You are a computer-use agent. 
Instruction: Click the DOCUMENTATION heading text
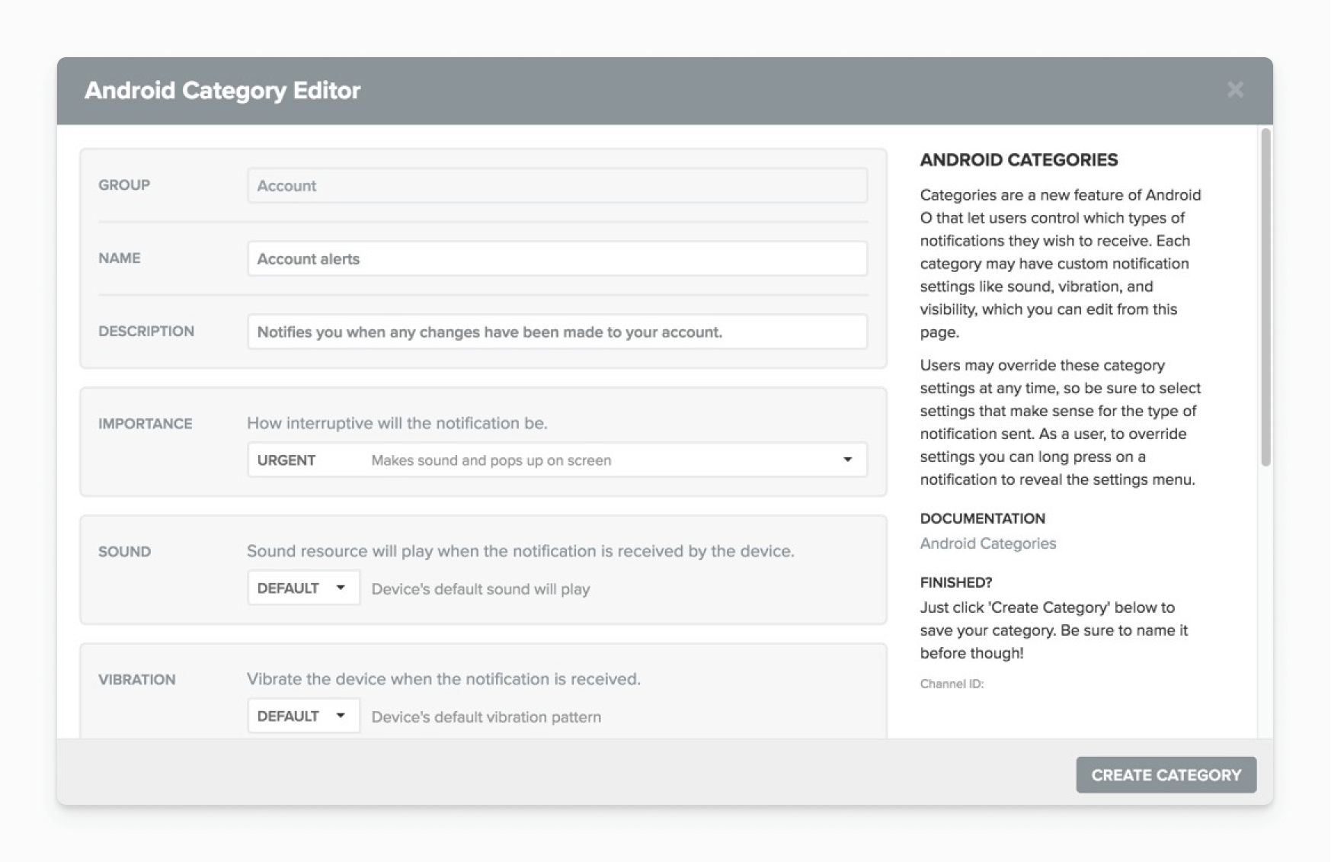click(982, 518)
